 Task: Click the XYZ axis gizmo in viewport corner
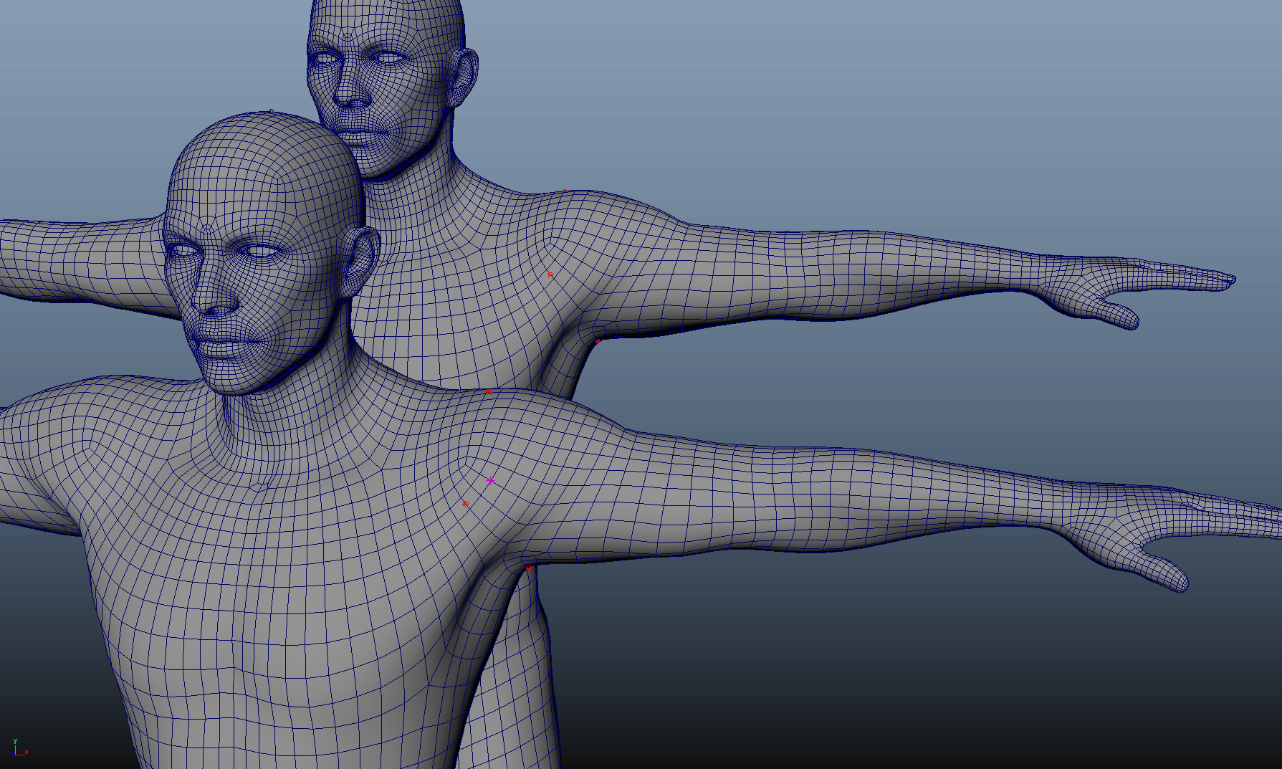point(17,748)
